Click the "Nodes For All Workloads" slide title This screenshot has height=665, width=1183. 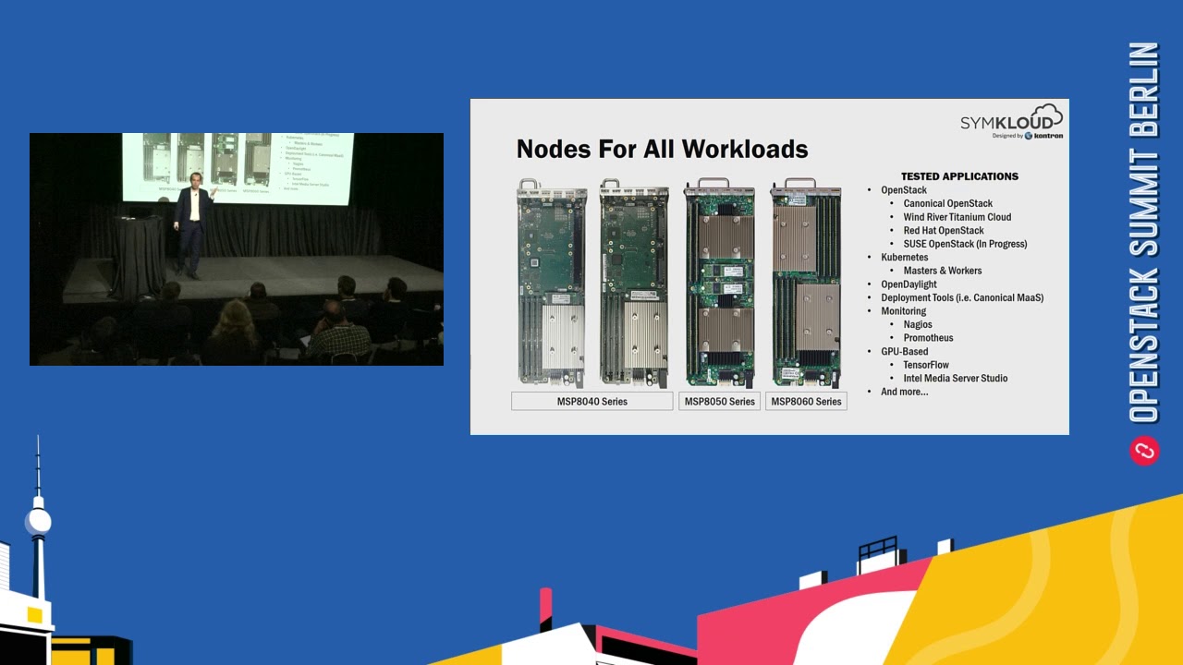coord(662,150)
